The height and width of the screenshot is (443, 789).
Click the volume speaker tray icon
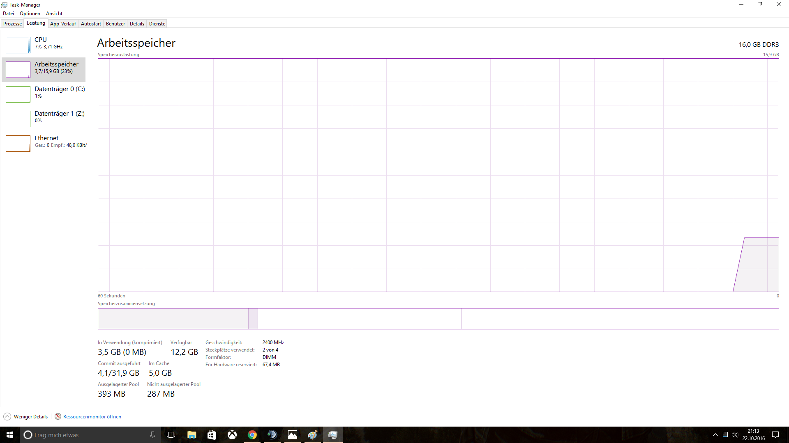[x=735, y=435]
